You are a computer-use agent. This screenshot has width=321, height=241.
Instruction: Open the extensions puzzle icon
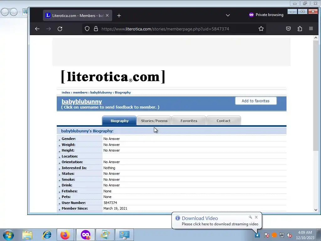click(x=300, y=29)
